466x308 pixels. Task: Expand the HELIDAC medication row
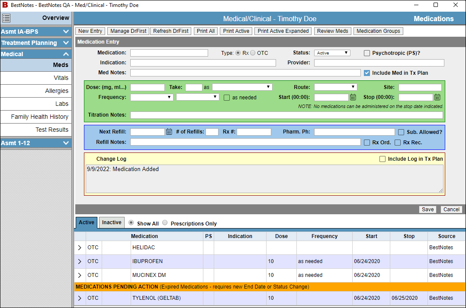[x=80, y=248]
